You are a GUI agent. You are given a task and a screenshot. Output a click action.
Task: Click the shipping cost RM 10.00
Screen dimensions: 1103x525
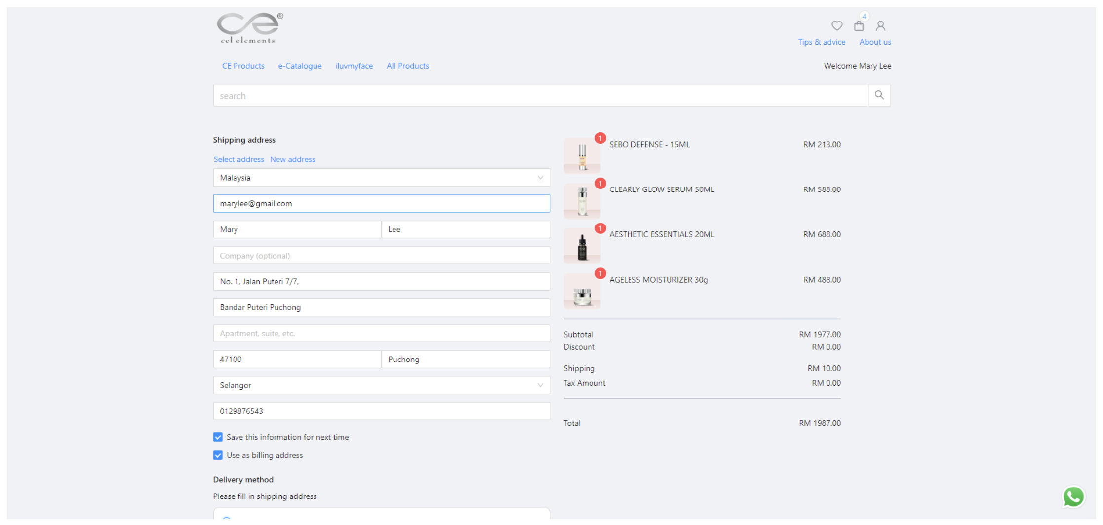point(824,368)
